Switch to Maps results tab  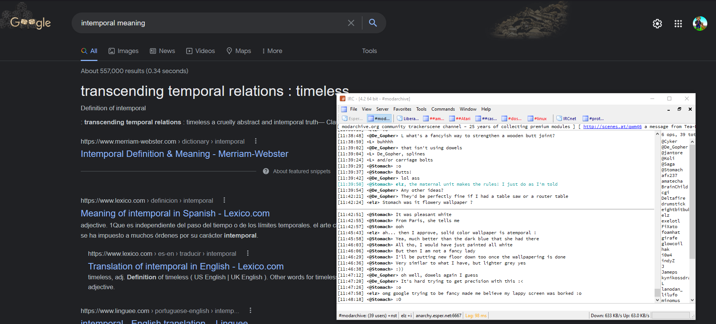239,51
